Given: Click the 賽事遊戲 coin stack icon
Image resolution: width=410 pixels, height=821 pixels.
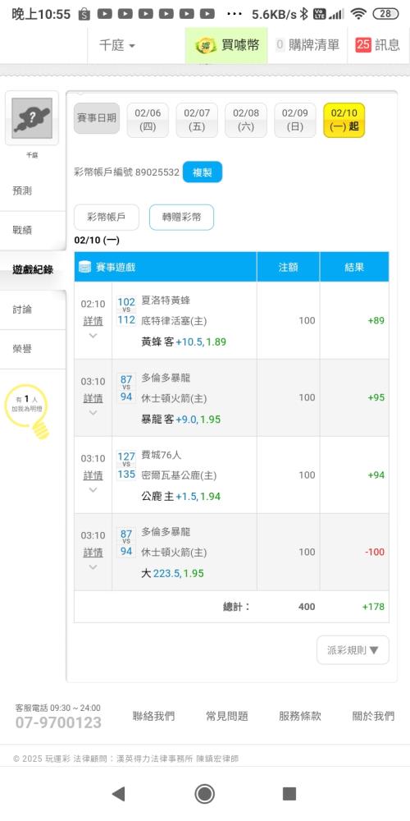Looking at the screenshot, I should (x=84, y=267).
